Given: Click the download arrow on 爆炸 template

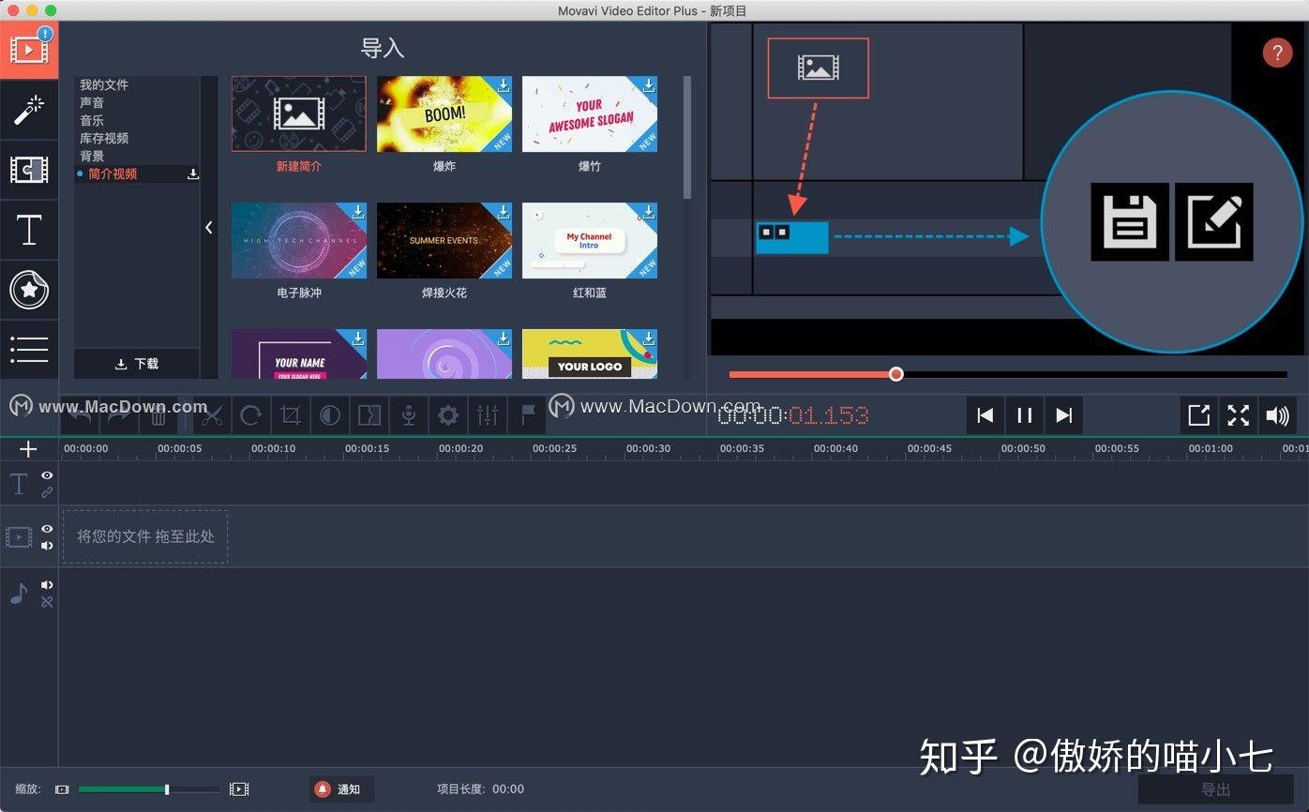Looking at the screenshot, I should pos(503,86).
